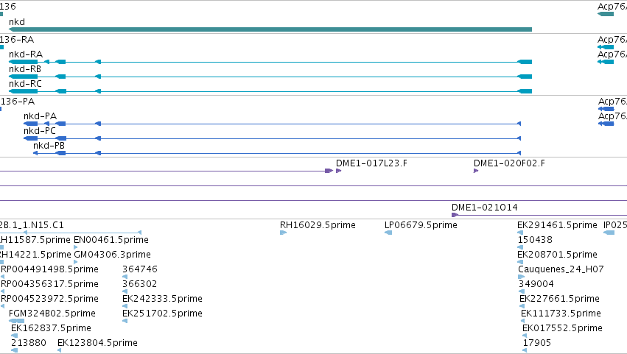Select the GM04306.3prime EST label
This screenshot has height=354, width=627.
coord(113,255)
